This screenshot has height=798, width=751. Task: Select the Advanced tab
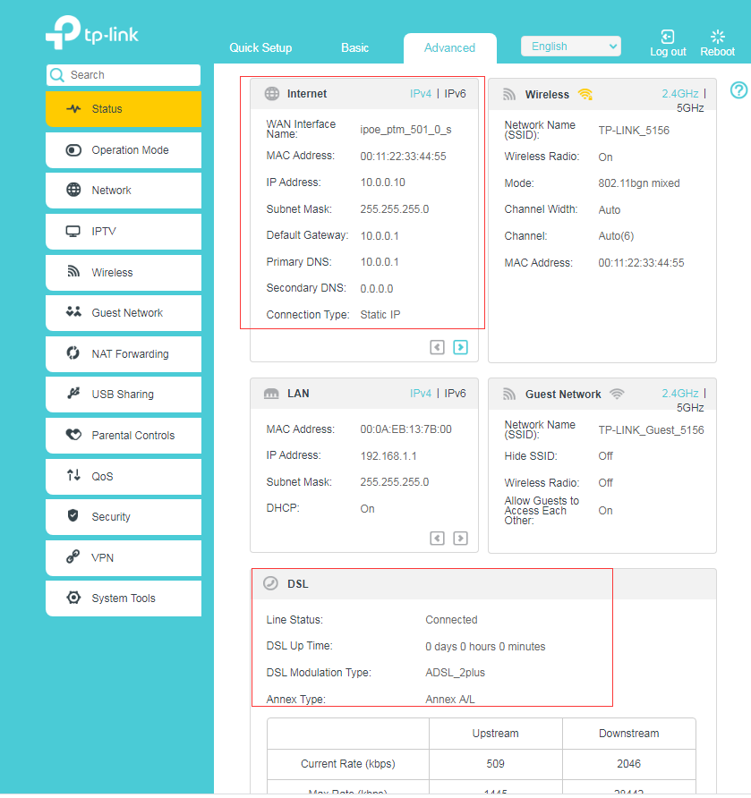click(x=449, y=47)
